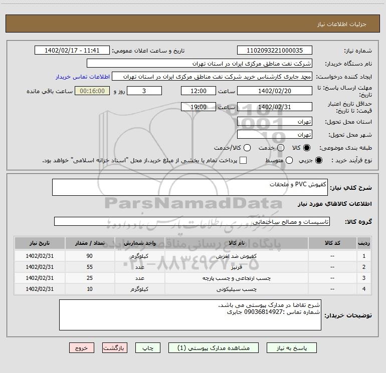Screen dimensions: 386x373
Task: Click the request creator field
Action: pyautogui.click(x=212, y=77)
